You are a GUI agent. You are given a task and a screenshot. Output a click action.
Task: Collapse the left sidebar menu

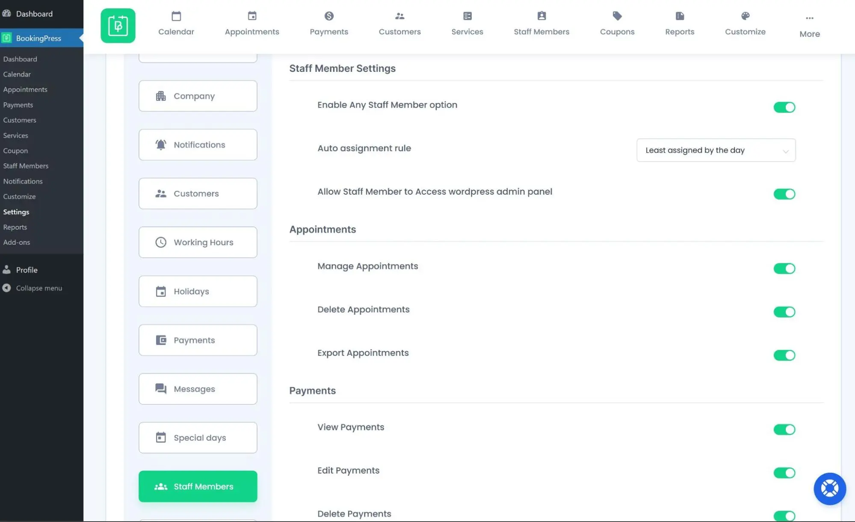[38, 287]
